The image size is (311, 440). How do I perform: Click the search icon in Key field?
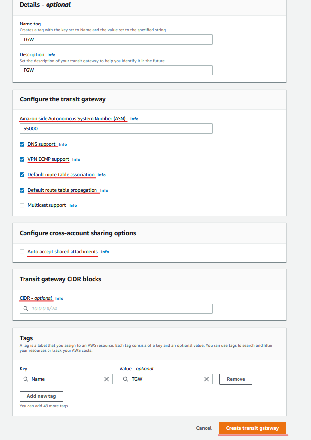click(26, 379)
